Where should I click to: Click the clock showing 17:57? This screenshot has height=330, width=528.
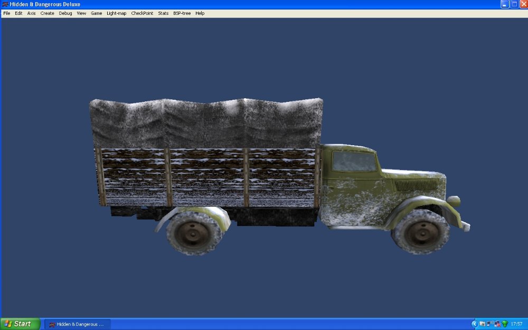(x=516, y=323)
